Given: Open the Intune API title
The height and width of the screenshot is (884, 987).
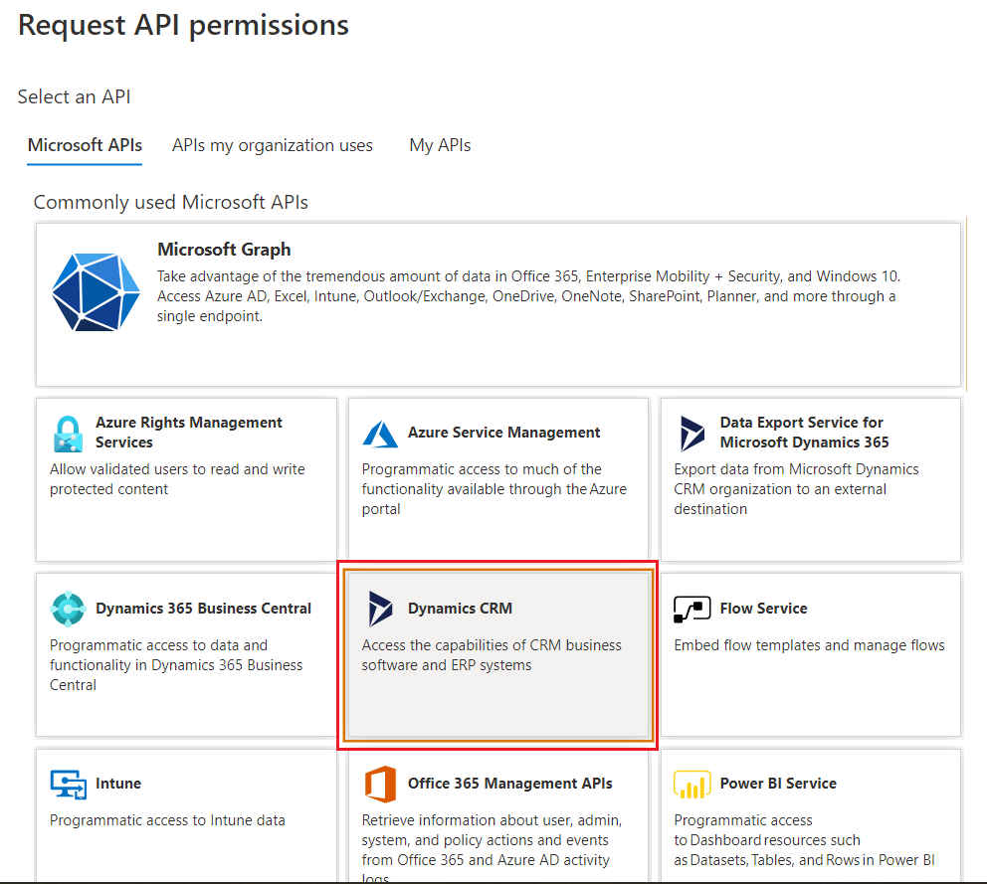Looking at the screenshot, I should 118,784.
